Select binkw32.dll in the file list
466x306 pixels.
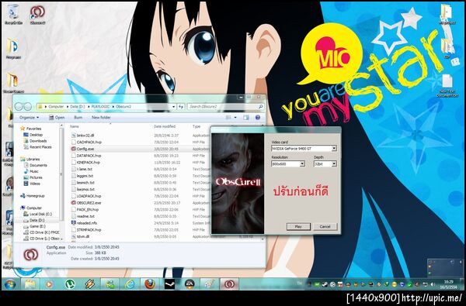coord(82,136)
